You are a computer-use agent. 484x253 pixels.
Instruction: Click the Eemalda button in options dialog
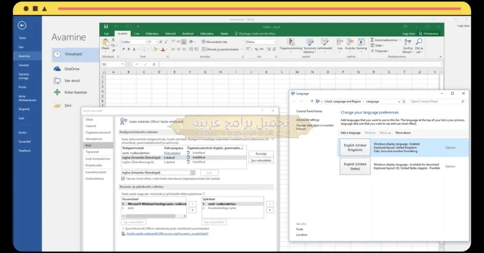[261, 153]
